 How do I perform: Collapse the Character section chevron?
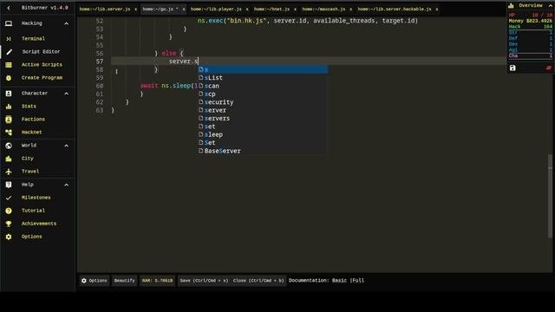(x=66, y=94)
